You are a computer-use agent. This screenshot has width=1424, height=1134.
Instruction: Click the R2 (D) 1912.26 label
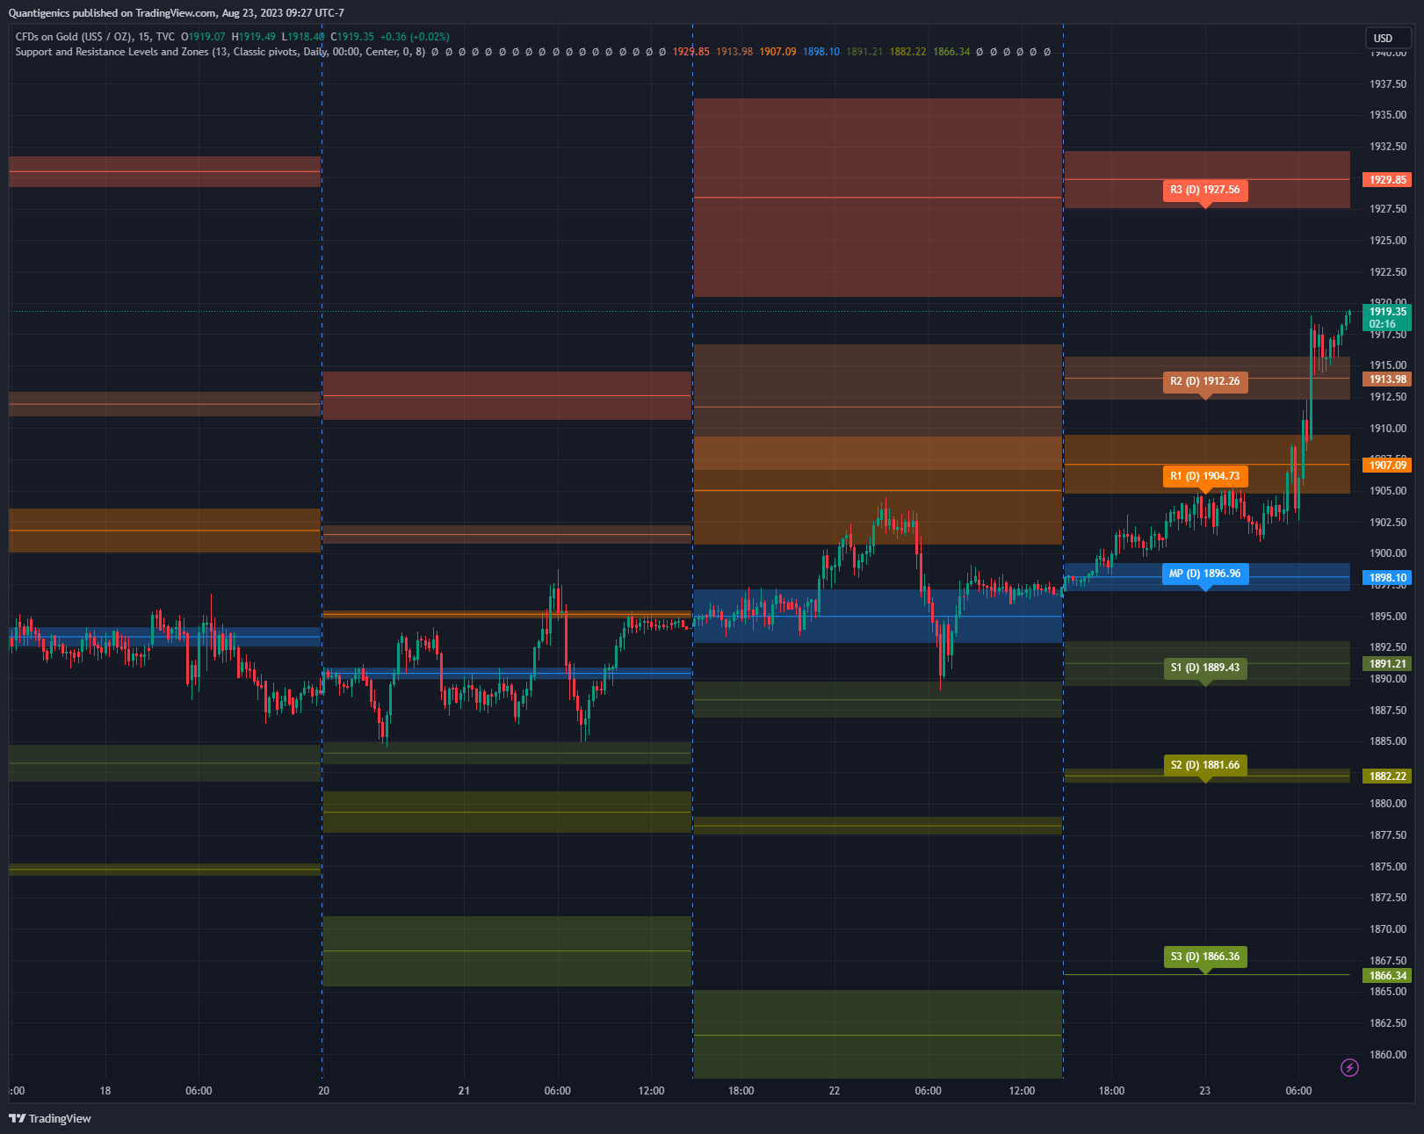click(1205, 381)
